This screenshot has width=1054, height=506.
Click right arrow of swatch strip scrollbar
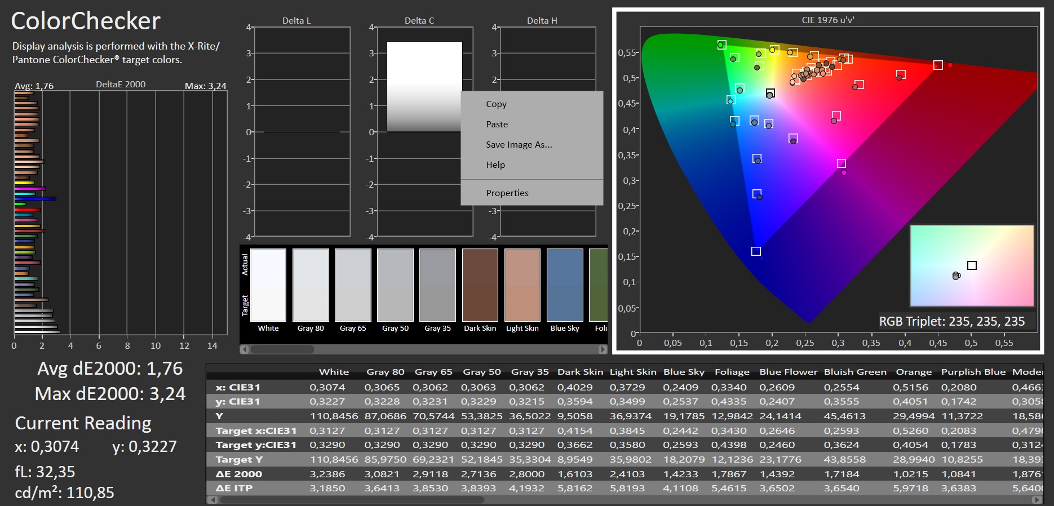pyautogui.click(x=603, y=349)
